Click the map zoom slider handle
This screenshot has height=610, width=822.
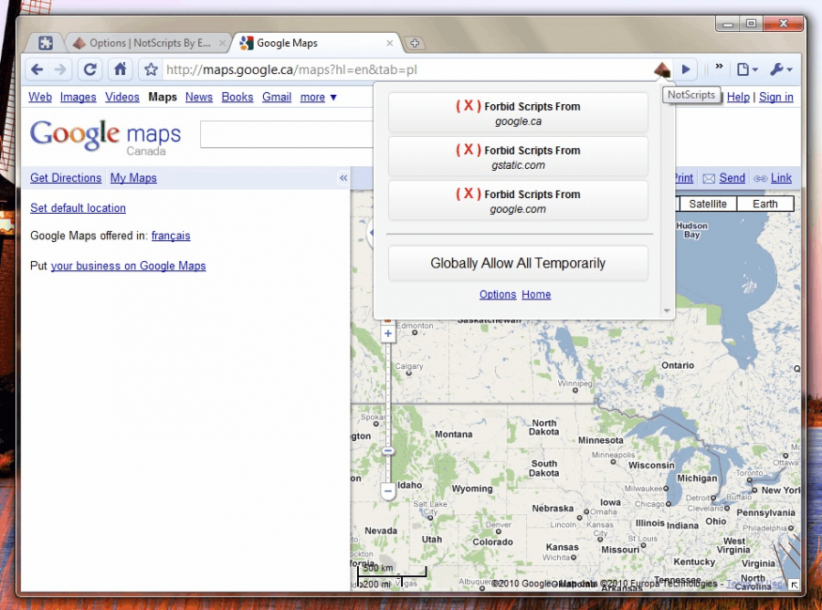tap(388, 451)
